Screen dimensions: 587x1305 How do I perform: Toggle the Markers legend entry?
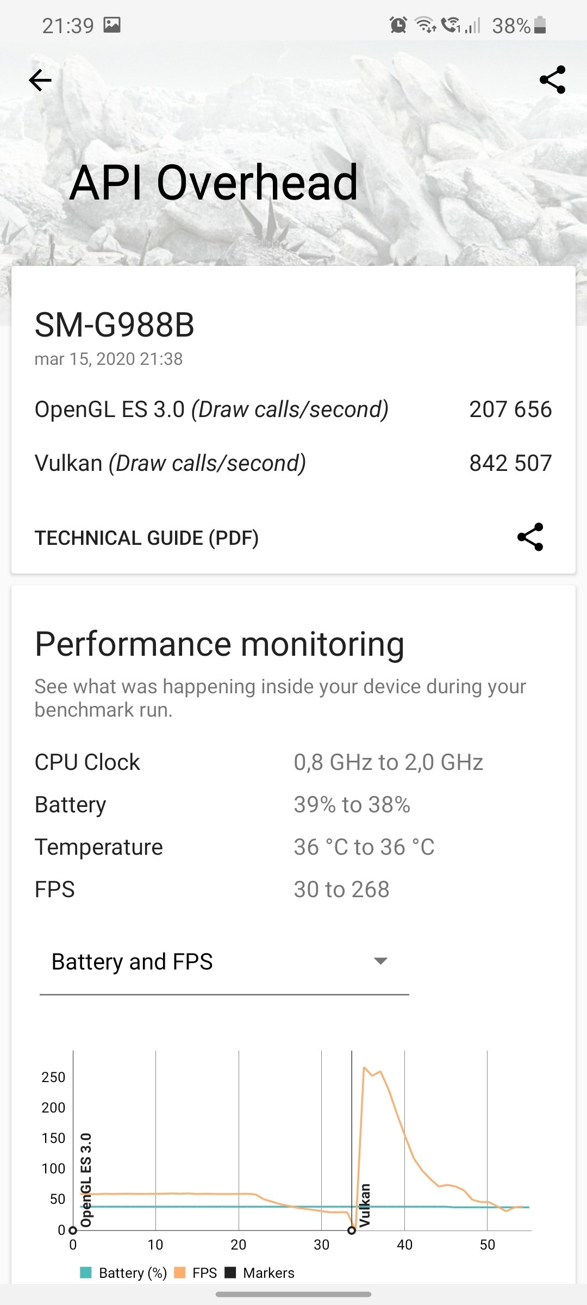(x=260, y=1273)
